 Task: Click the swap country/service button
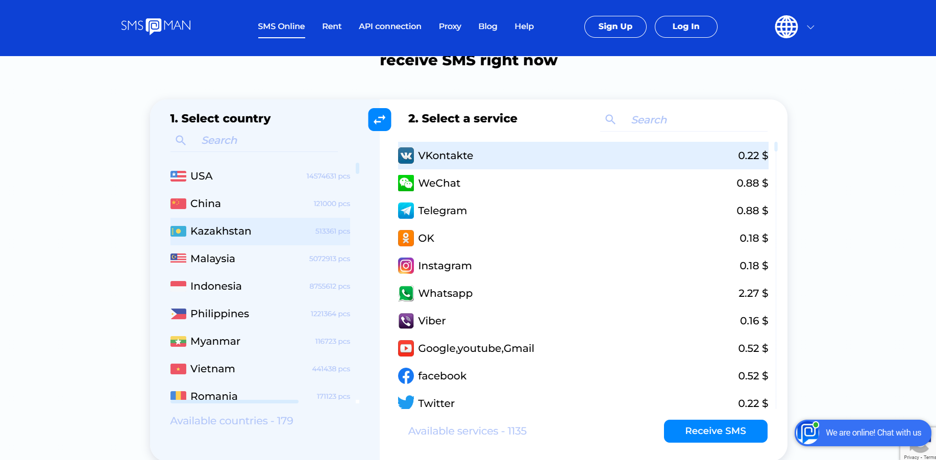coord(380,120)
